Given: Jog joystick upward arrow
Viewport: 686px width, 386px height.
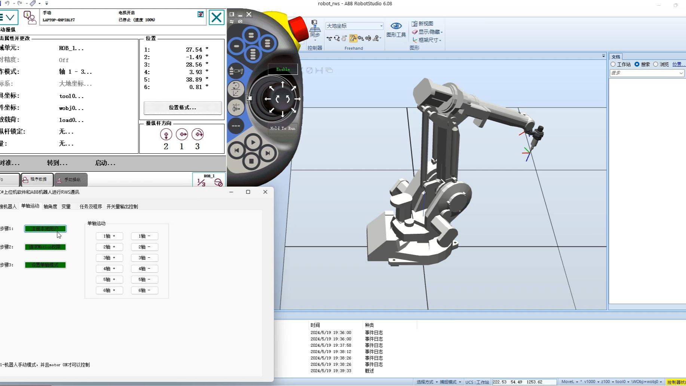Looking at the screenshot, I should [283, 85].
